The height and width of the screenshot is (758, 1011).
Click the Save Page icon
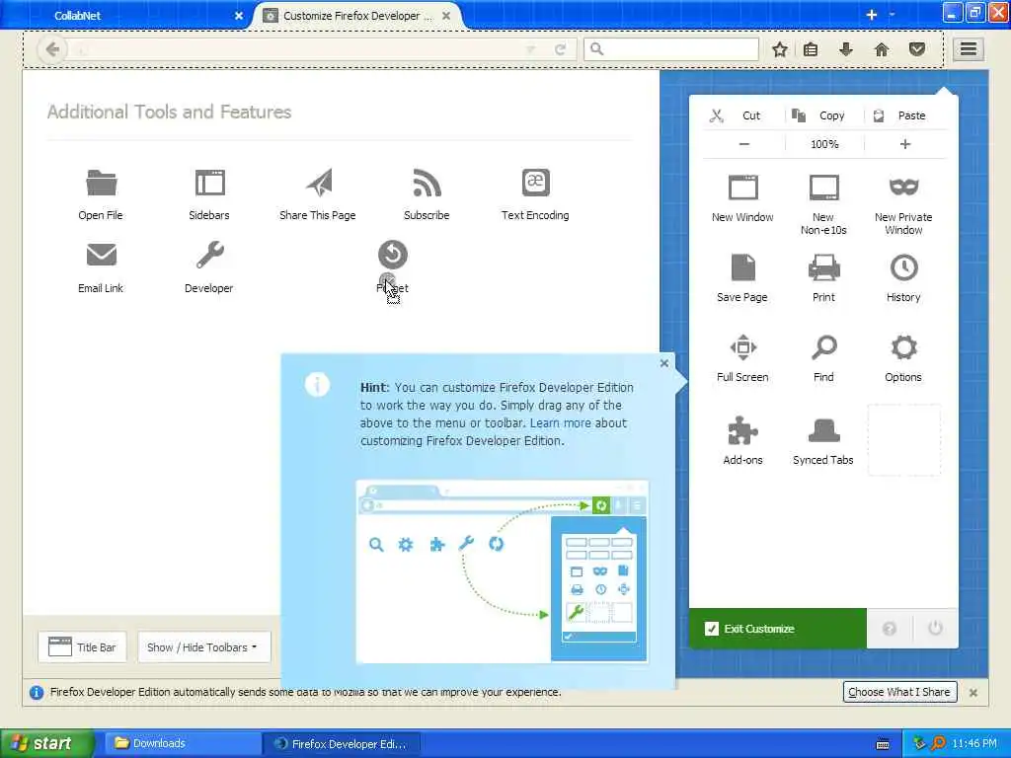(x=742, y=267)
